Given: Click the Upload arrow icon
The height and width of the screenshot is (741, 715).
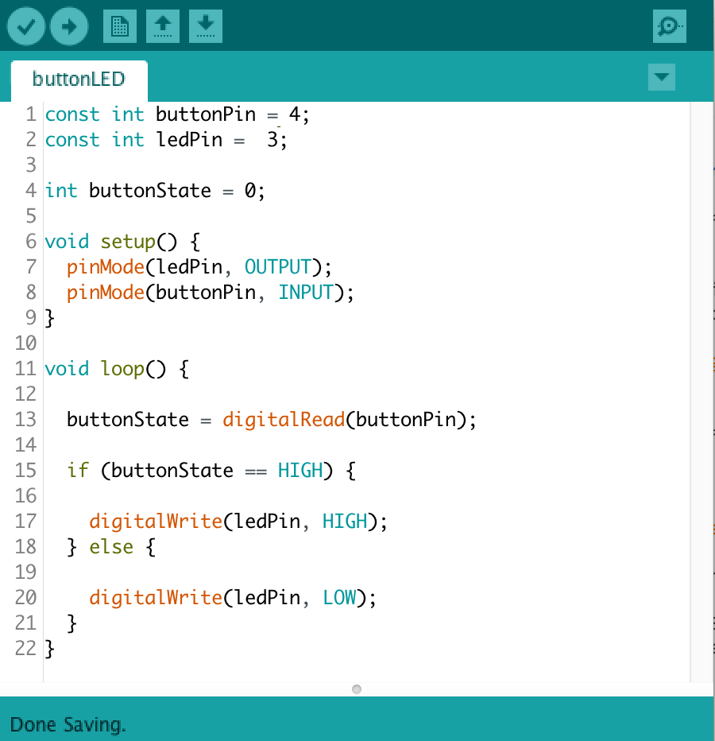Looking at the screenshot, I should pyautogui.click(x=68, y=25).
